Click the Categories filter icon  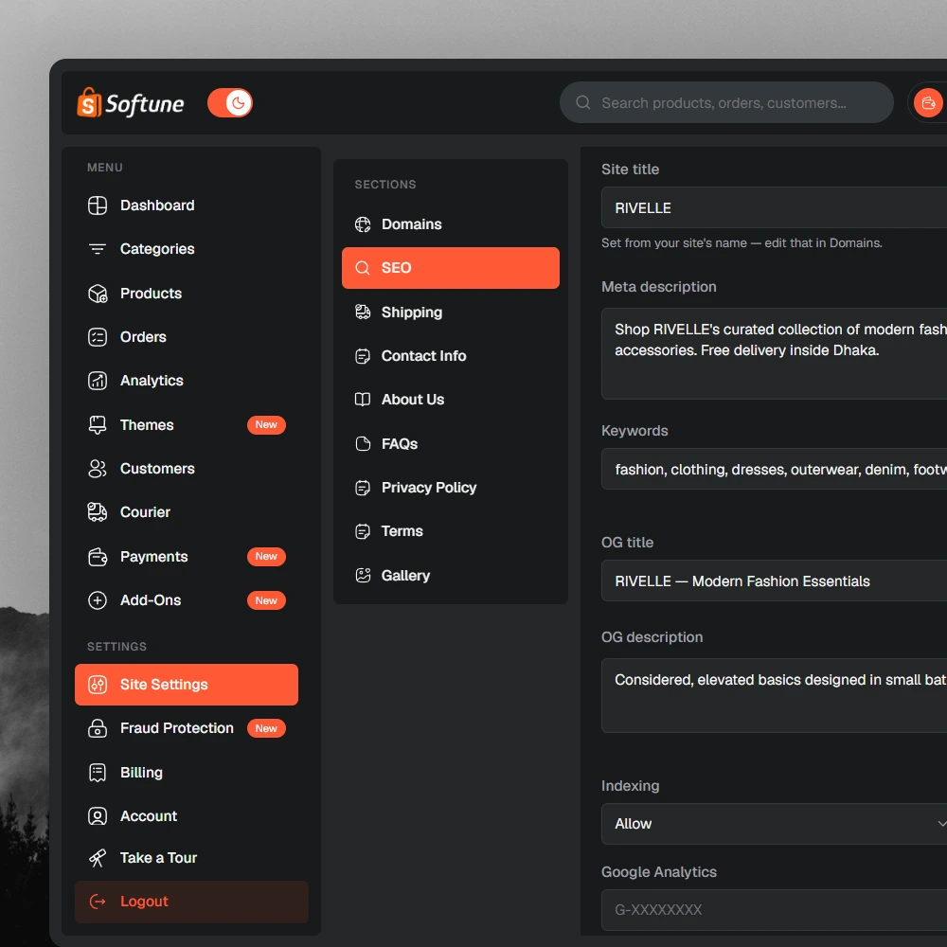pyautogui.click(x=98, y=249)
